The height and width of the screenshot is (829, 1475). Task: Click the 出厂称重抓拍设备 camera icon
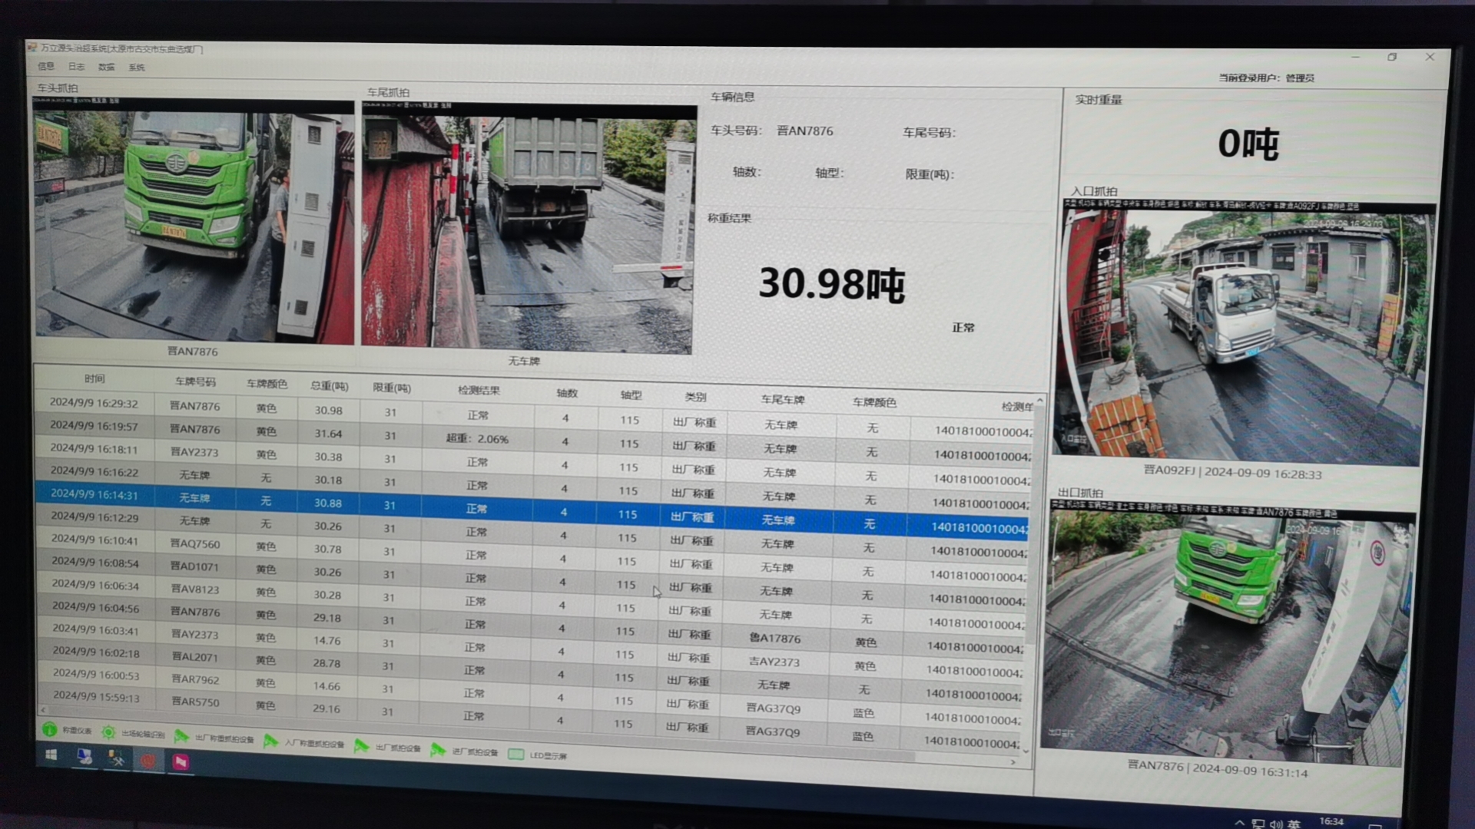click(181, 737)
